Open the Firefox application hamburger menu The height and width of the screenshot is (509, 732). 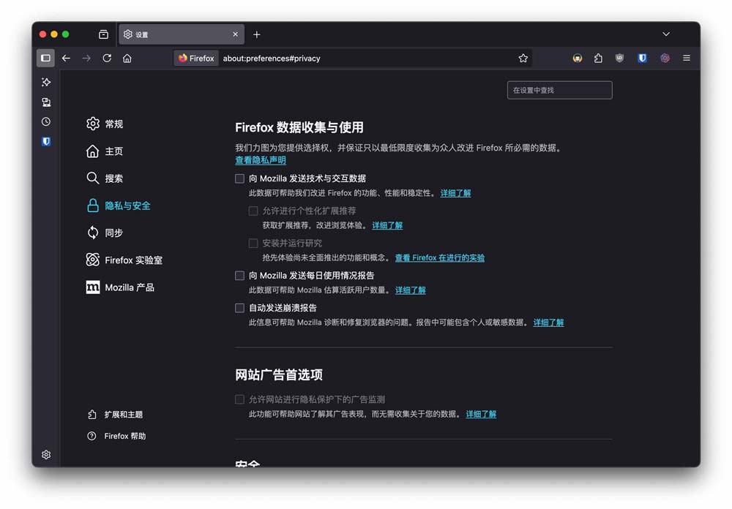[687, 59]
